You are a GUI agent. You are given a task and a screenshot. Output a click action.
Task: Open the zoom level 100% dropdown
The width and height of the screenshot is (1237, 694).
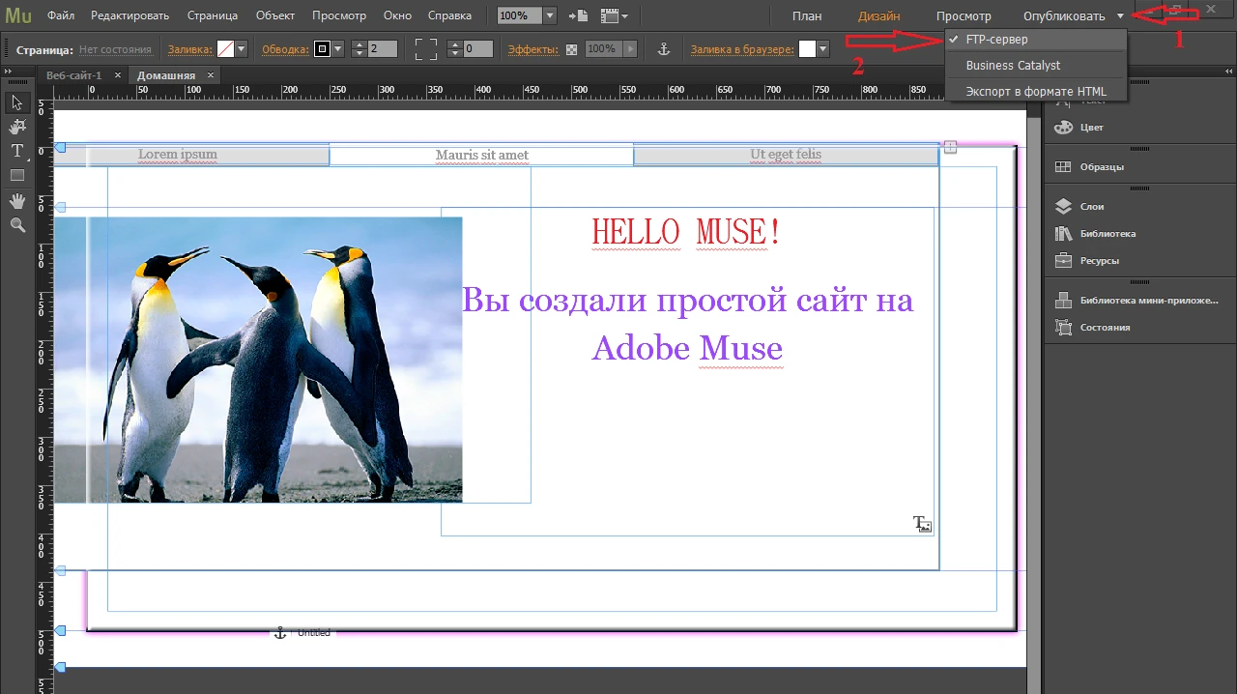550,16
